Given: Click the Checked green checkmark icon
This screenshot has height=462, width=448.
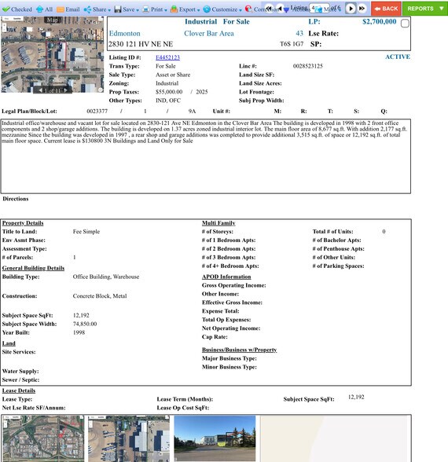Looking at the screenshot, I should point(6,9).
